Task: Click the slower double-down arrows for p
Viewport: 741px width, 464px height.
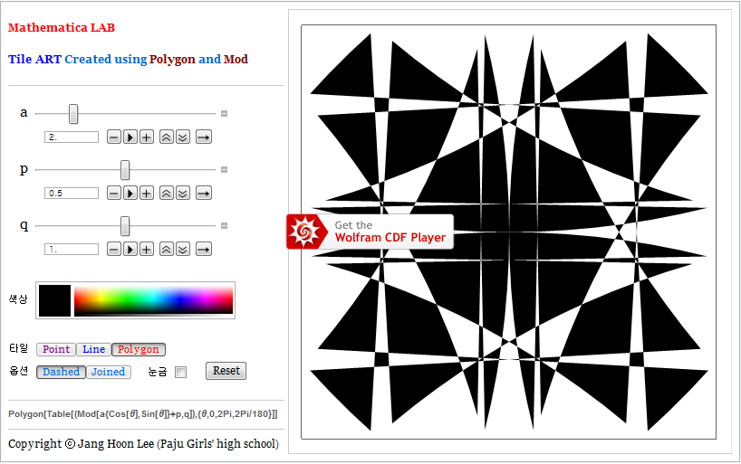Action: pyautogui.click(x=183, y=193)
